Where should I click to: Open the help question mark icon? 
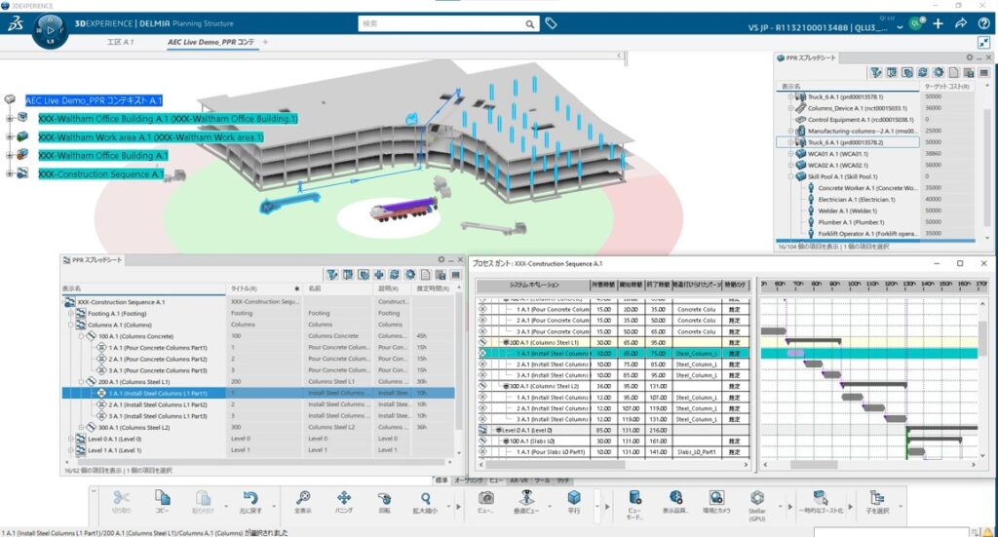tap(983, 23)
